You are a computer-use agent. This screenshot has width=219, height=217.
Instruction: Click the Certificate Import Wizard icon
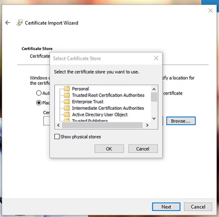point(20,23)
